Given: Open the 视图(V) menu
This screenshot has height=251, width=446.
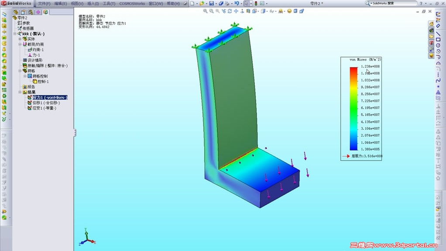Looking at the screenshot, I should tap(77, 3).
